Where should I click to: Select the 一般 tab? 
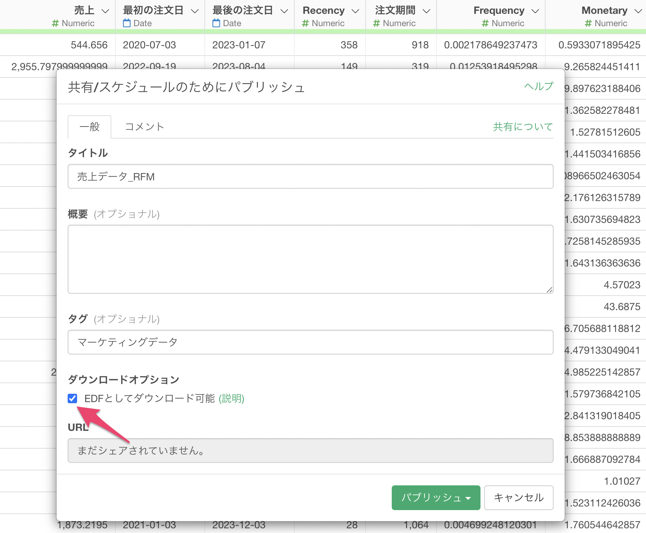pyautogui.click(x=89, y=127)
